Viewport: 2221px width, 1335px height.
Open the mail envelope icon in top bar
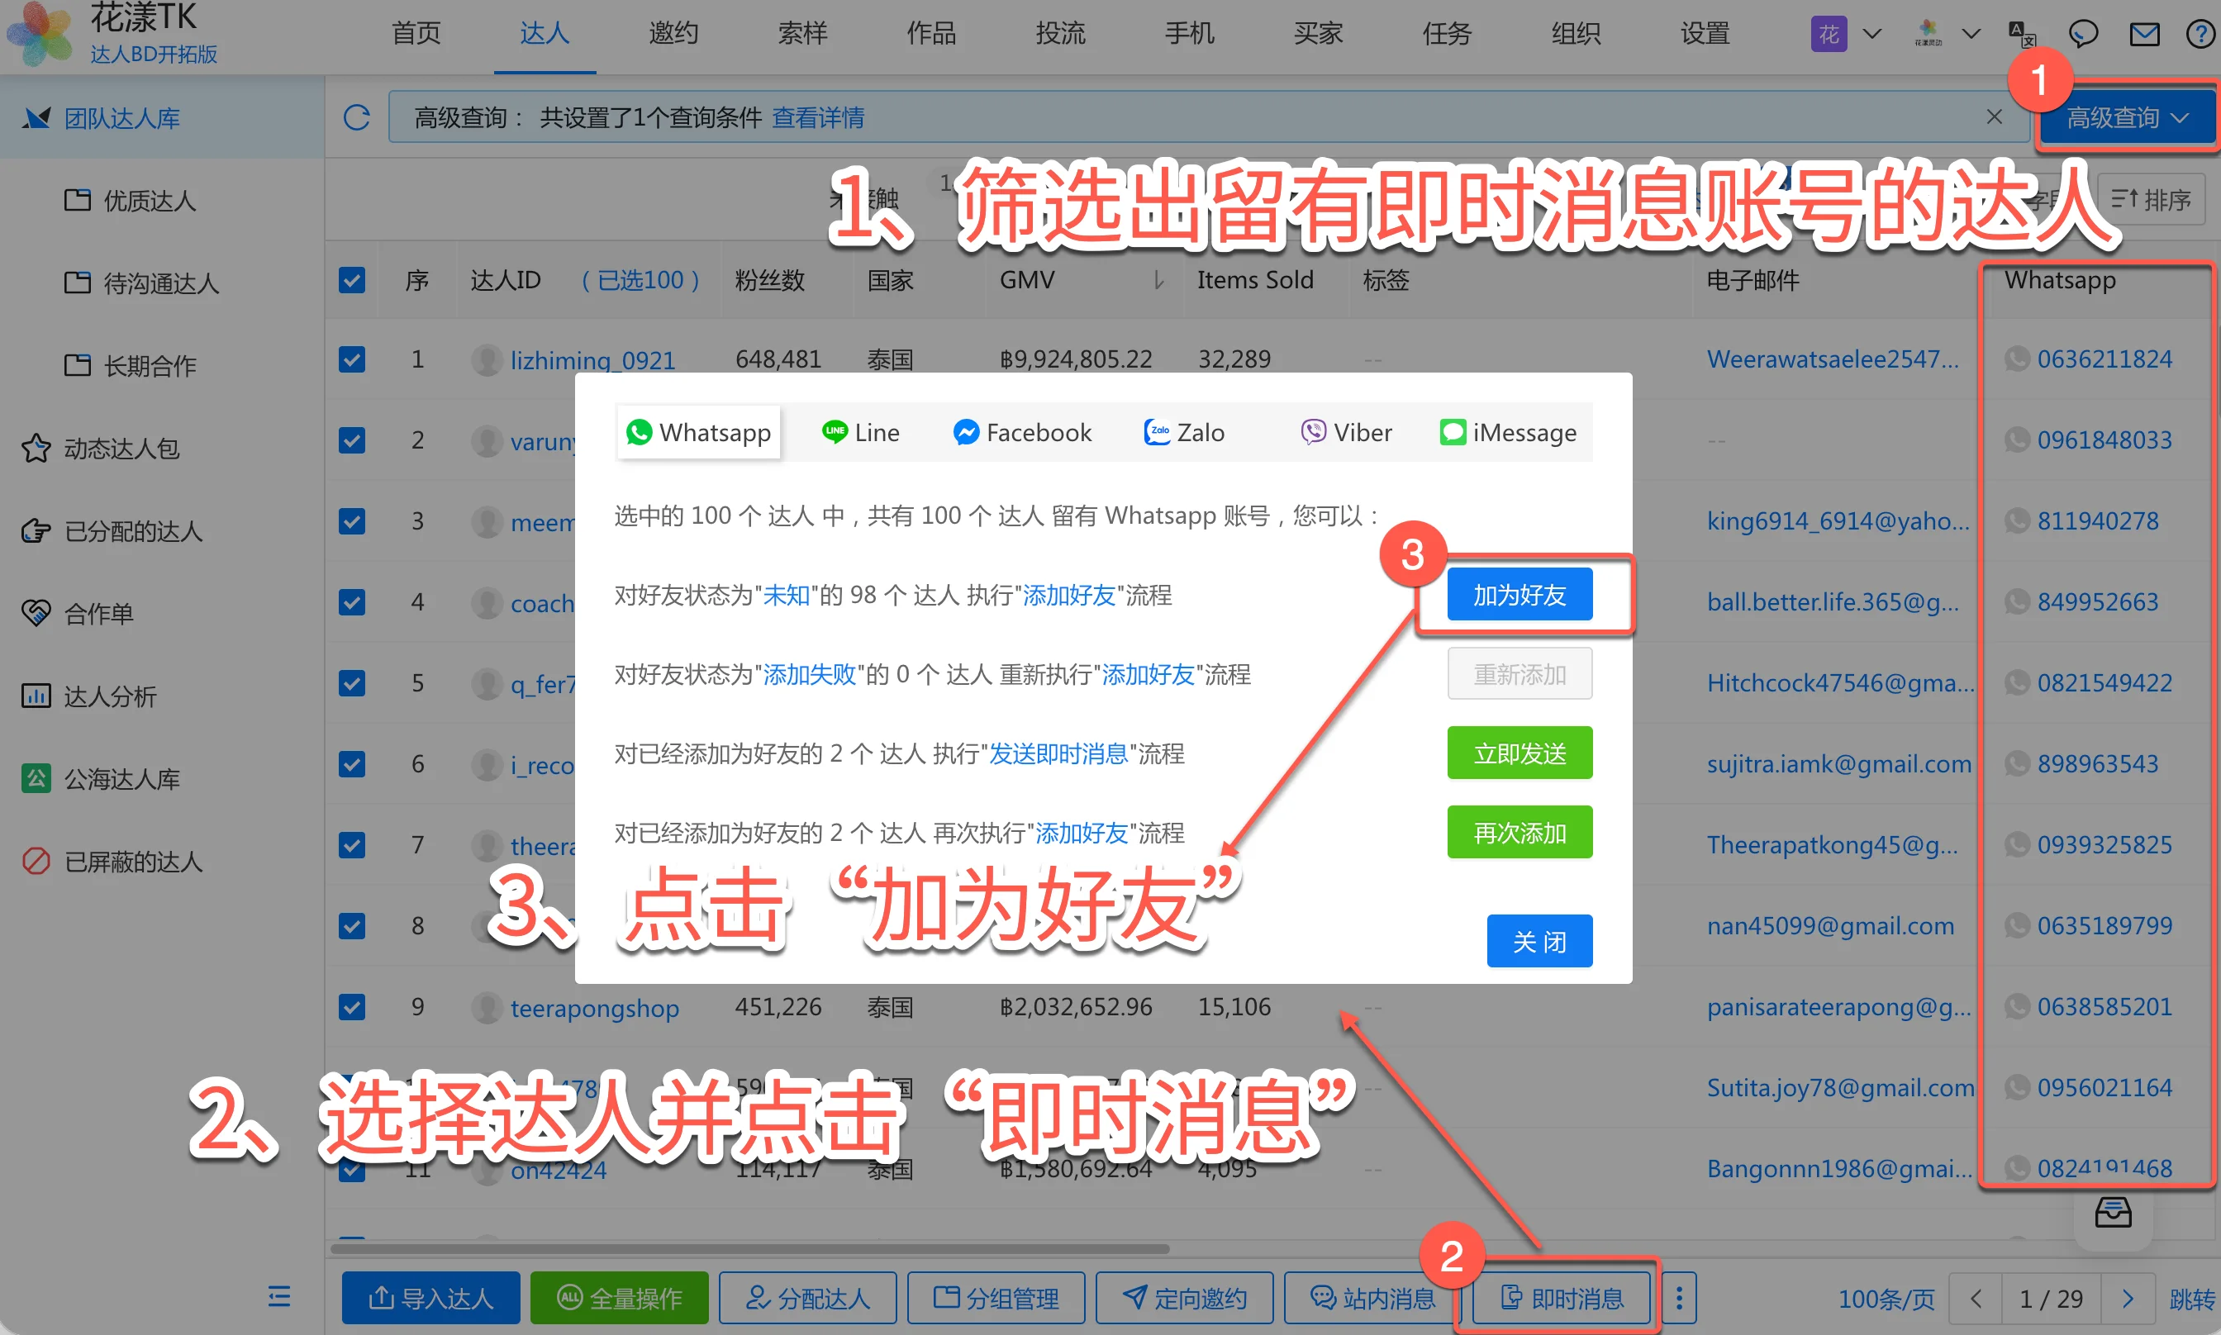(2144, 35)
